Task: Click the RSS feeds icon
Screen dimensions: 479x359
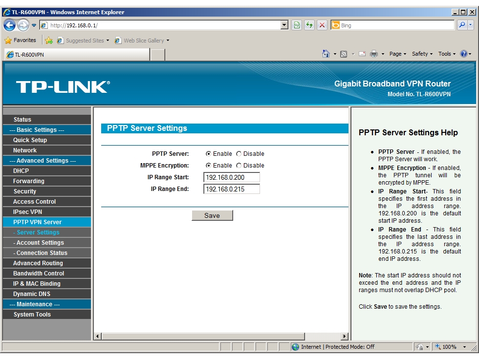Action: [344, 54]
